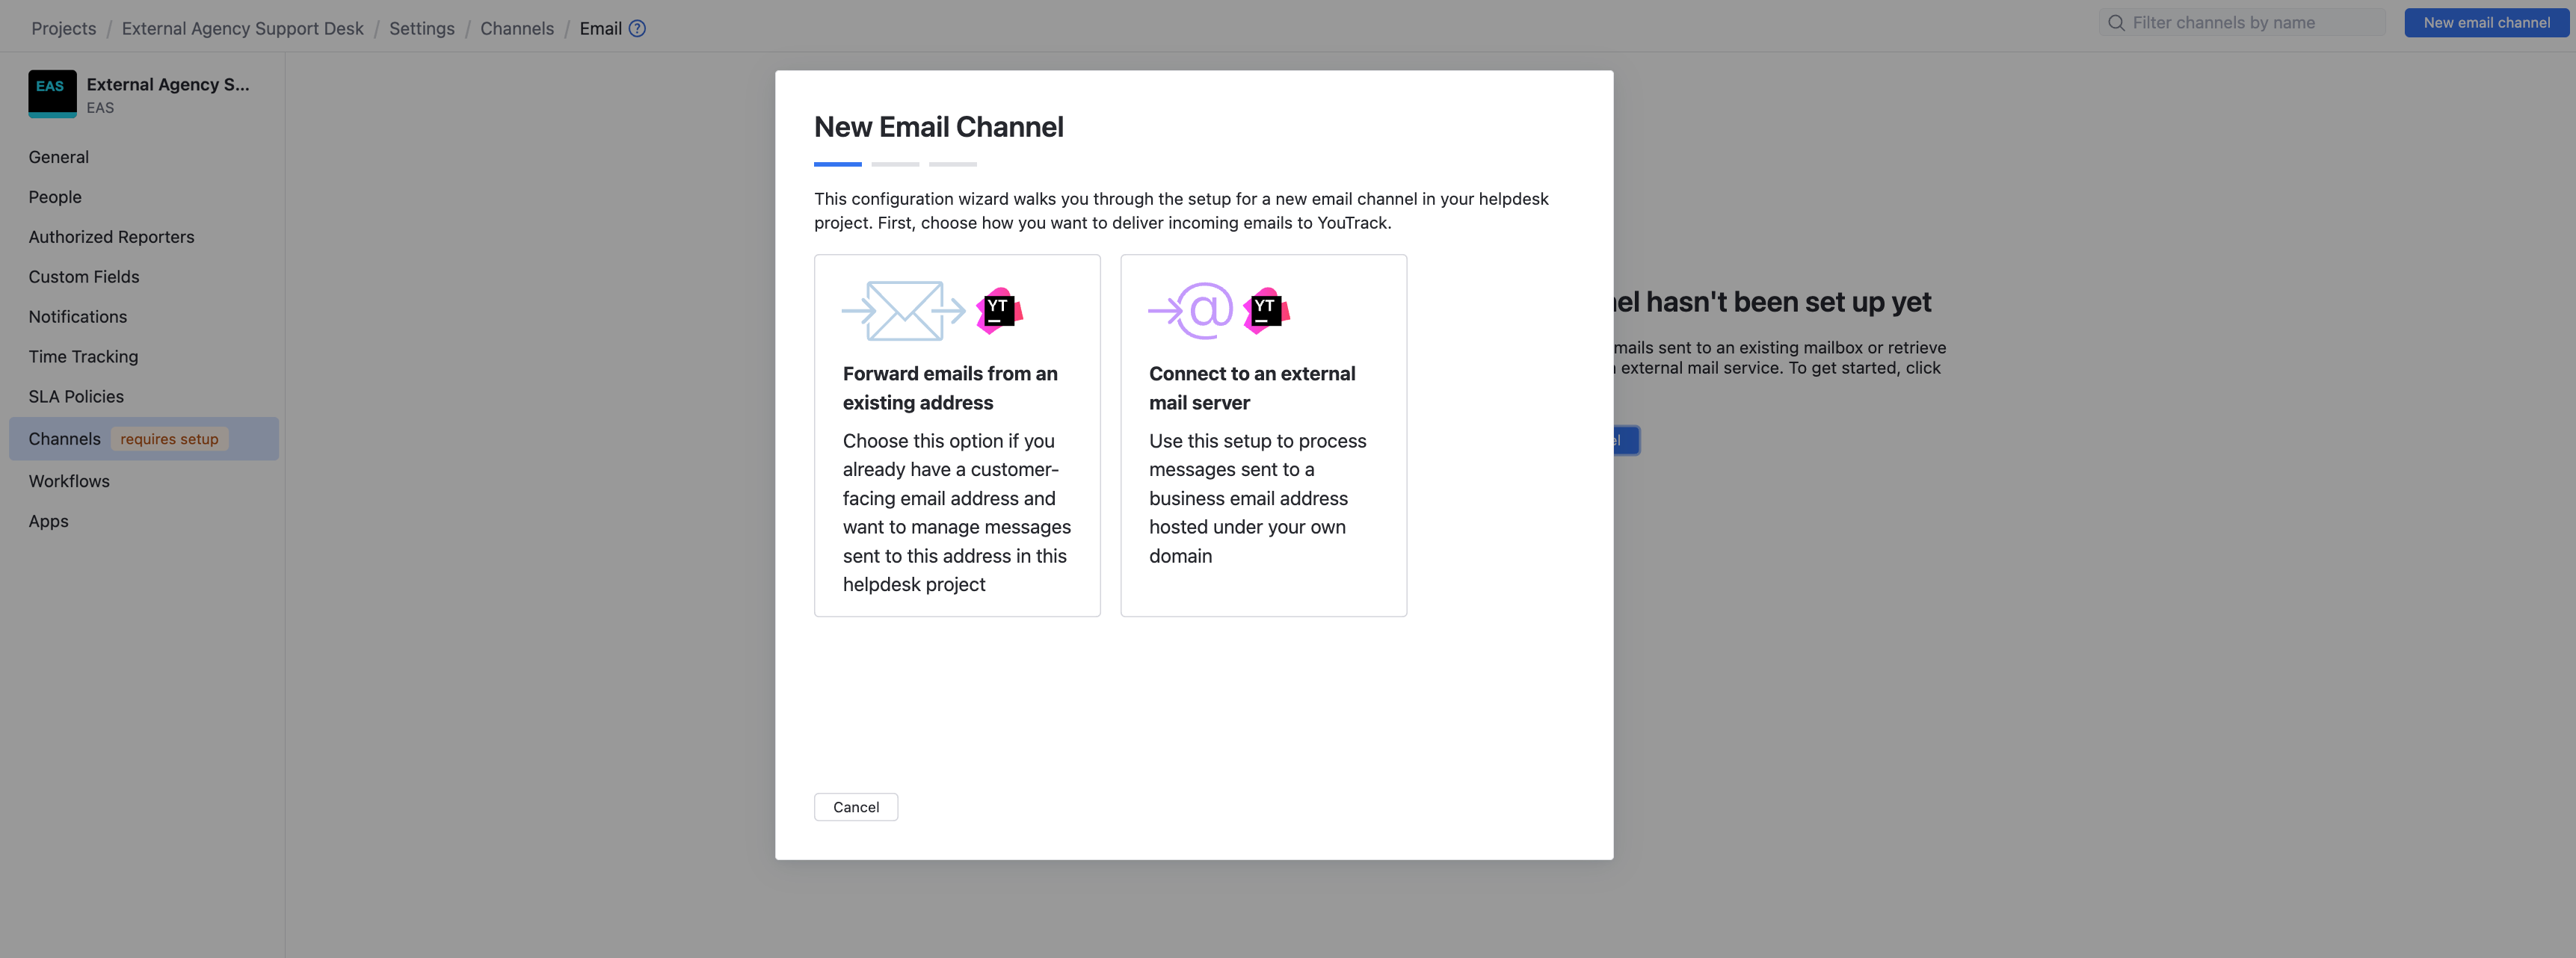Go to the Projects breadcrumb

tap(64, 28)
